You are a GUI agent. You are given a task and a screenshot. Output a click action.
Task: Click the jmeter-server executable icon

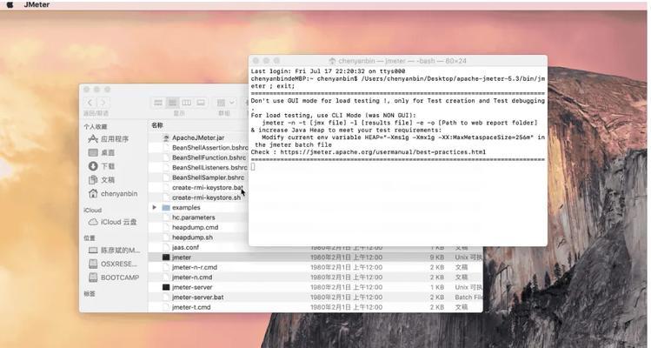(166, 287)
